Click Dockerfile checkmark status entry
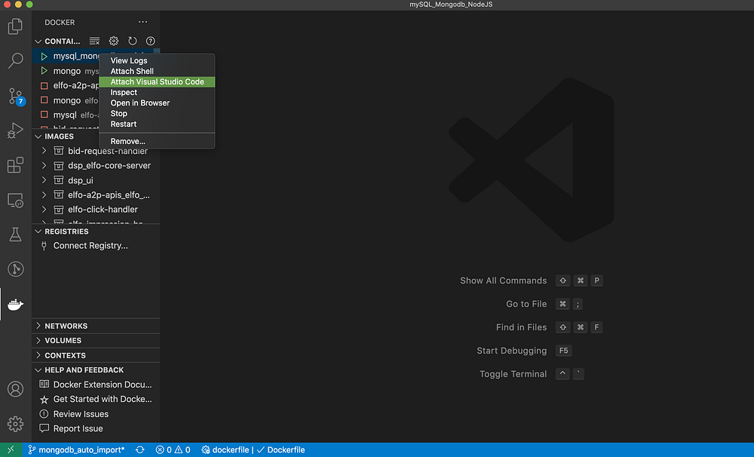Viewport: 754px width, 457px height. pyautogui.click(x=280, y=449)
